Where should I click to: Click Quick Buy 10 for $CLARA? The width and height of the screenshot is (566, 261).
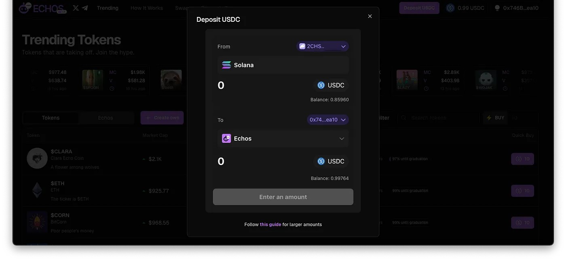point(522,159)
